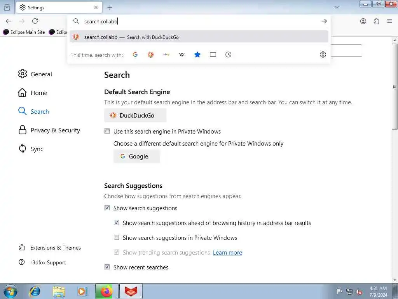Open the Action Center flag icon
This screenshot has height=299, width=398.
(340, 292)
